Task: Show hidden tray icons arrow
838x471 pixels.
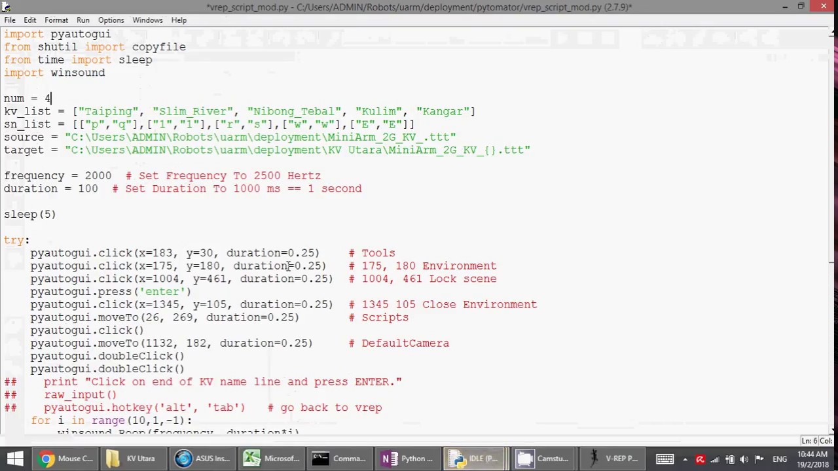Action: point(685,459)
